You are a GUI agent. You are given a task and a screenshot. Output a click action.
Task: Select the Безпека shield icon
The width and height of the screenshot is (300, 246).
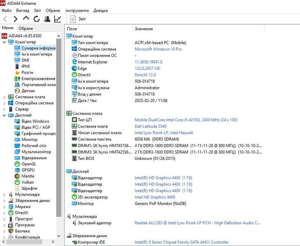[x=11, y=231]
